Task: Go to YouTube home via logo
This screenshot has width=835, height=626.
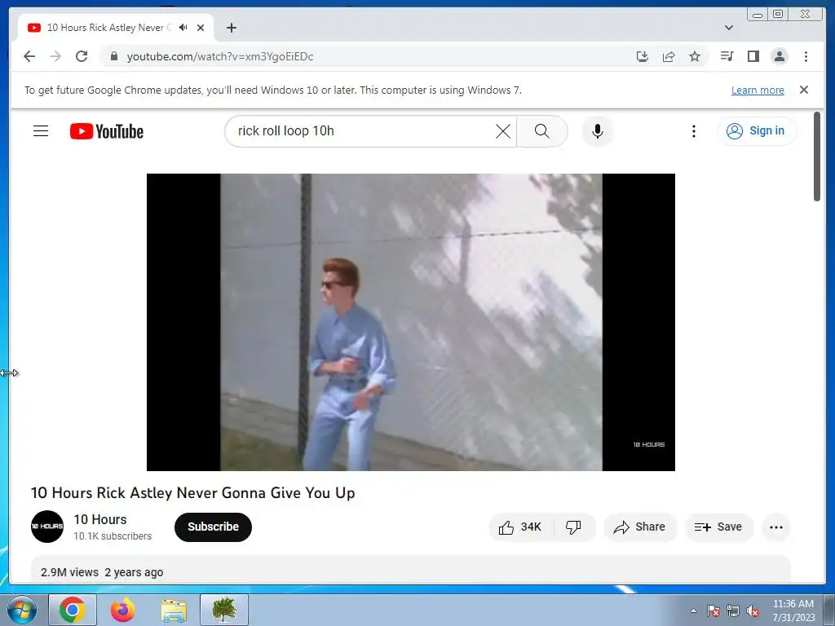Action: (x=107, y=131)
